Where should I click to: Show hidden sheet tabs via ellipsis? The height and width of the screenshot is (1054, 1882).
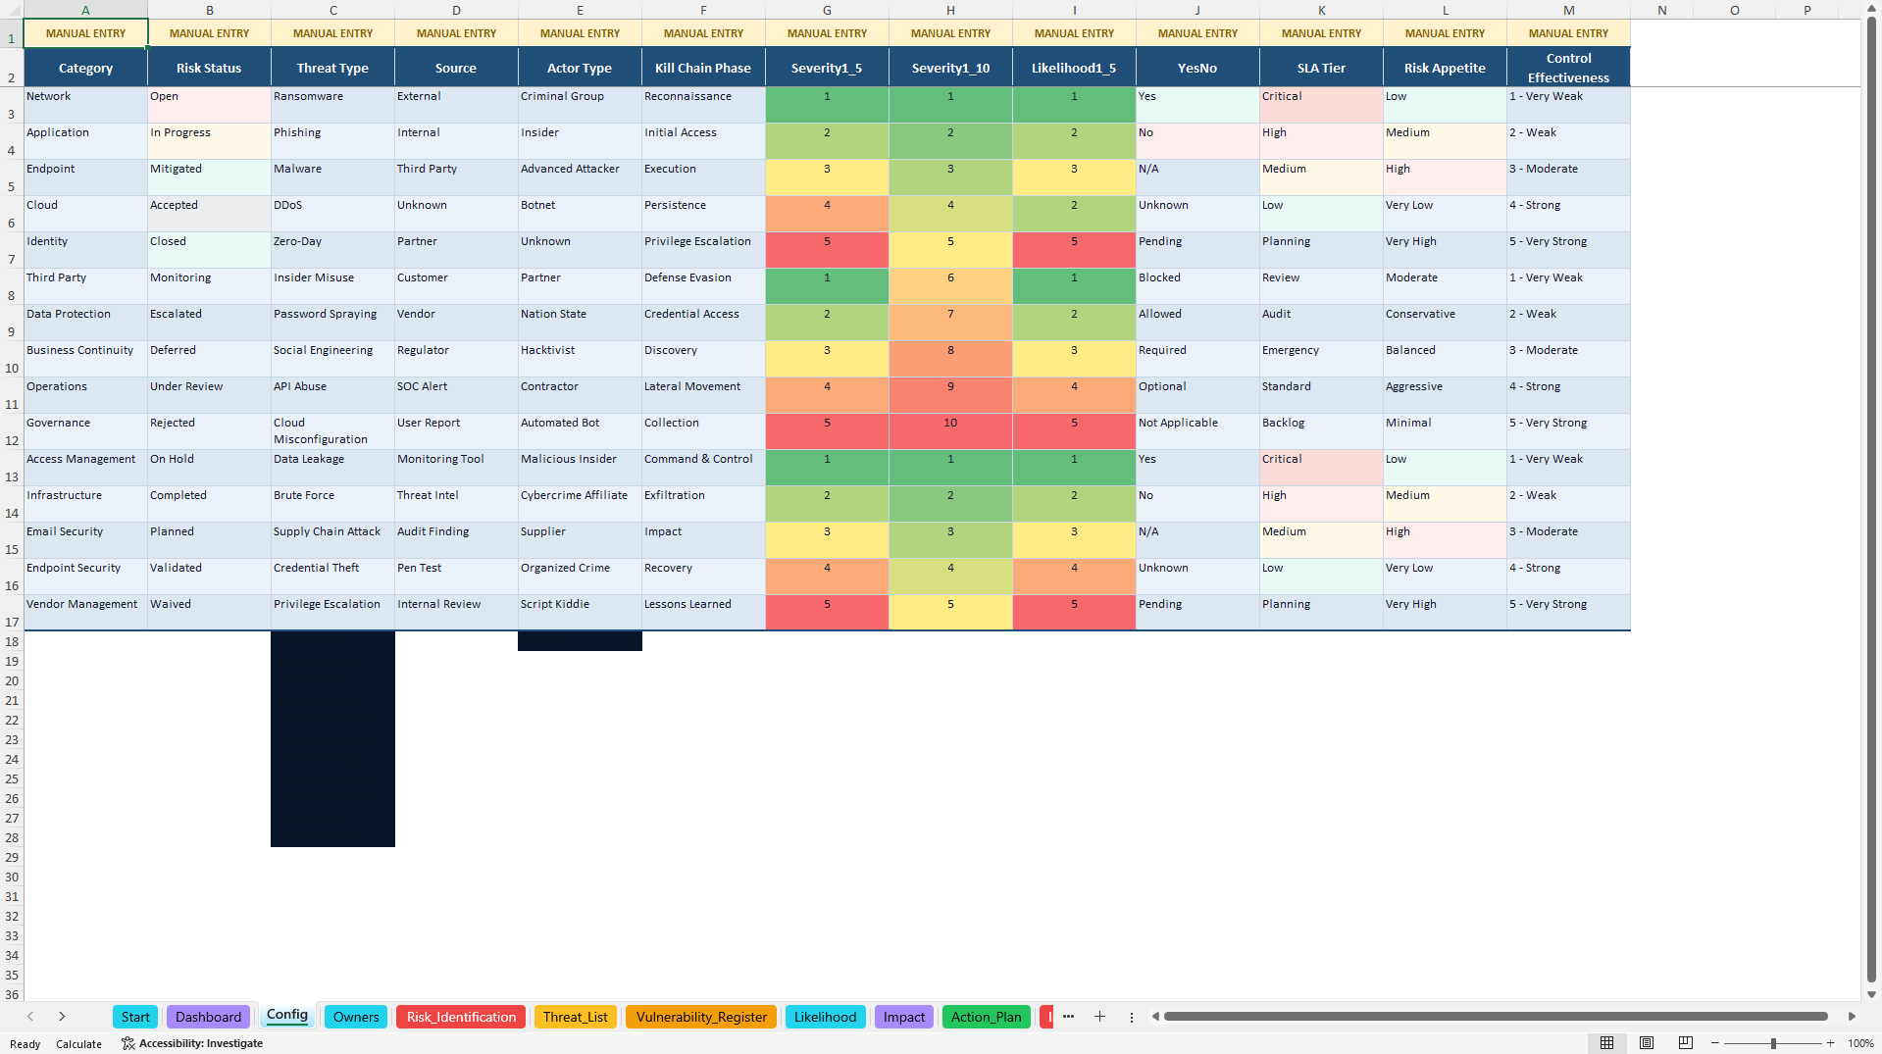coord(1068,1017)
